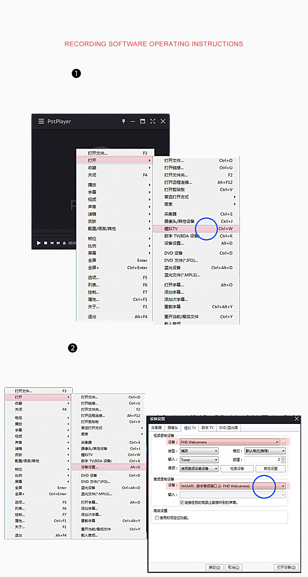Click the 频道 channel number field
This screenshot has height=577, width=308.
pos(263,460)
